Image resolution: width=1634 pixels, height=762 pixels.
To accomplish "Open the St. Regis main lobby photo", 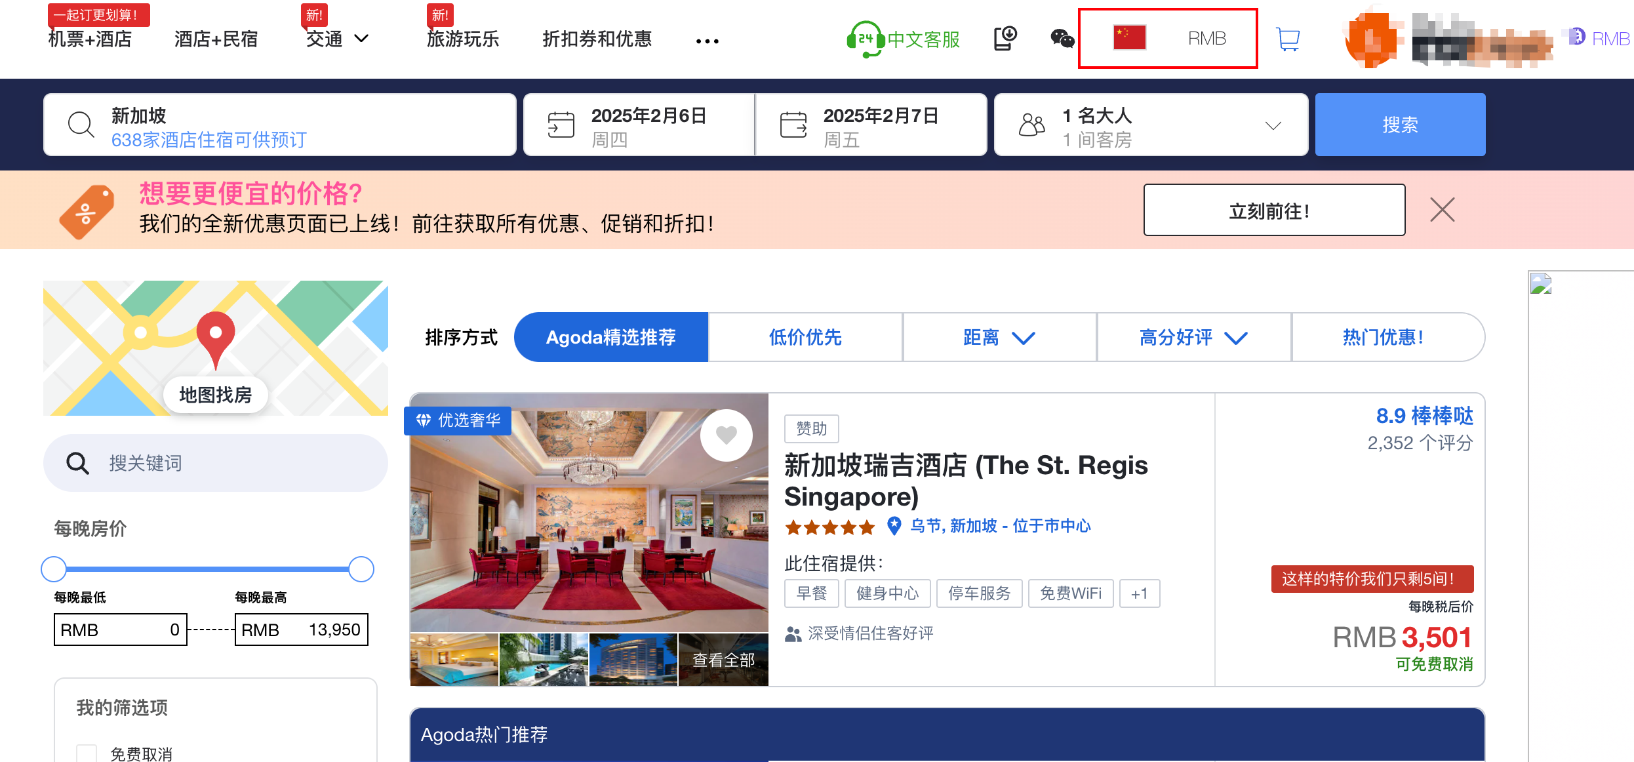I will [589, 513].
